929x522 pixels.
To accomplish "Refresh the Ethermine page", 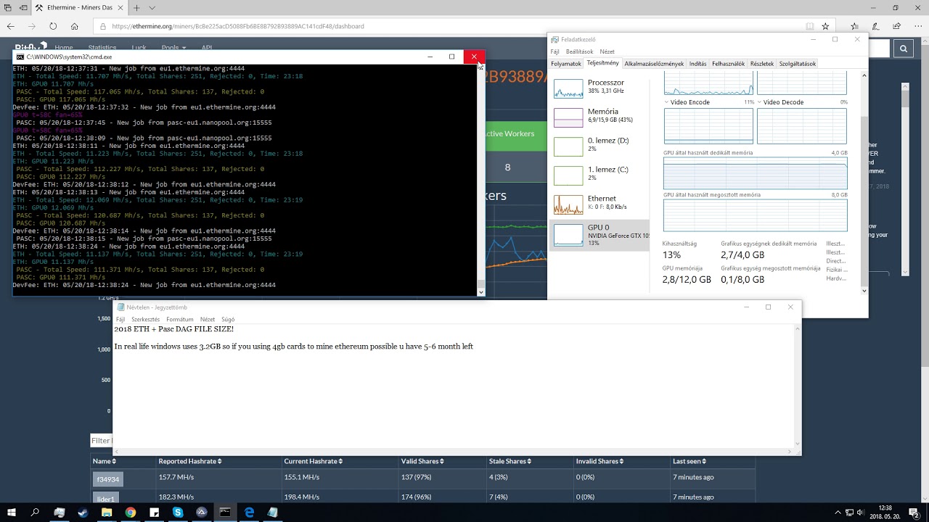I will [x=53, y=26].
